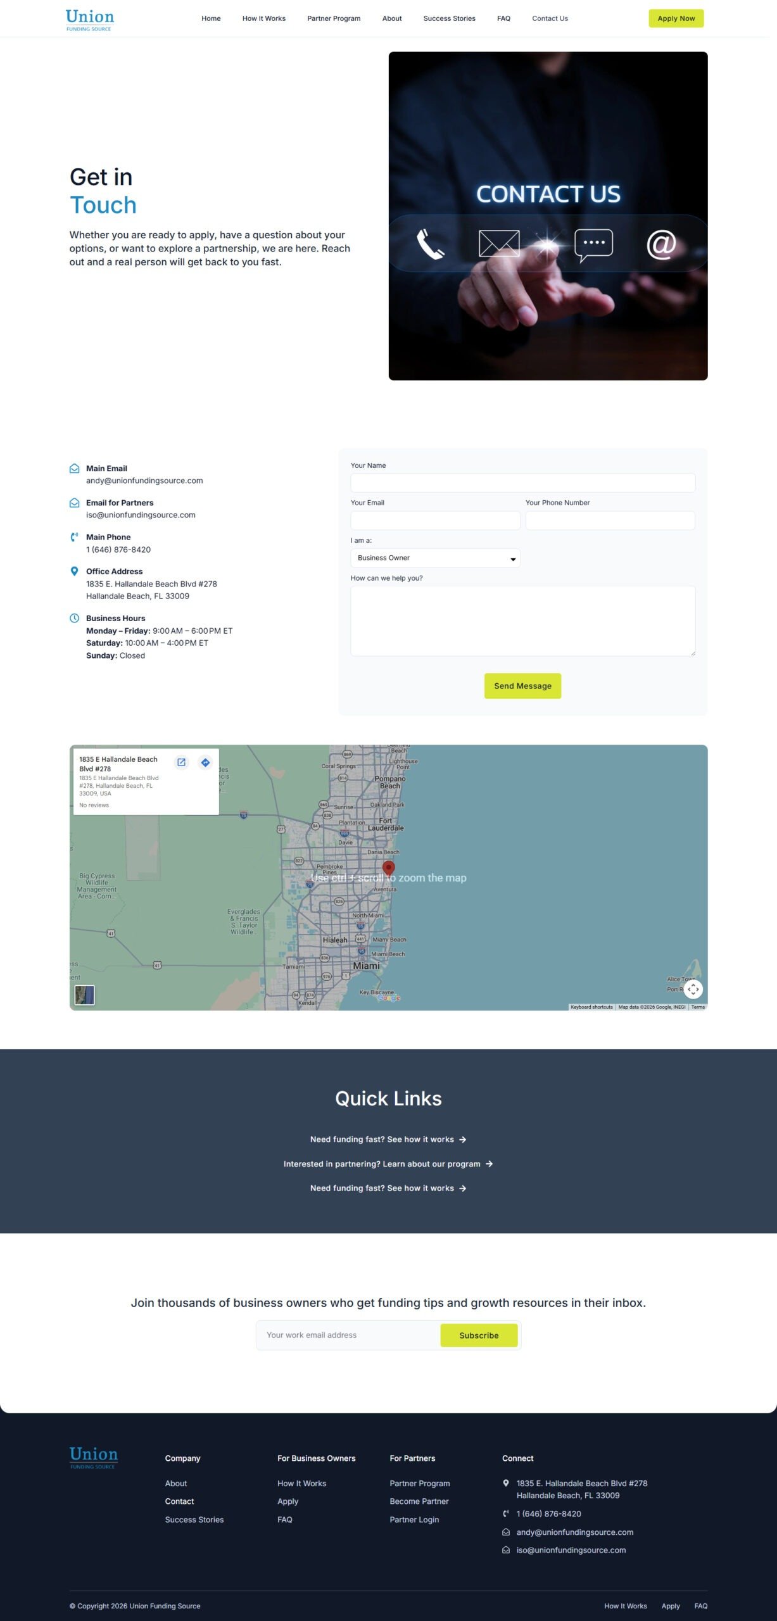Click the Subscribe button
Image resolution: width=777 pixels, height=1621 pixels.
479,1335
